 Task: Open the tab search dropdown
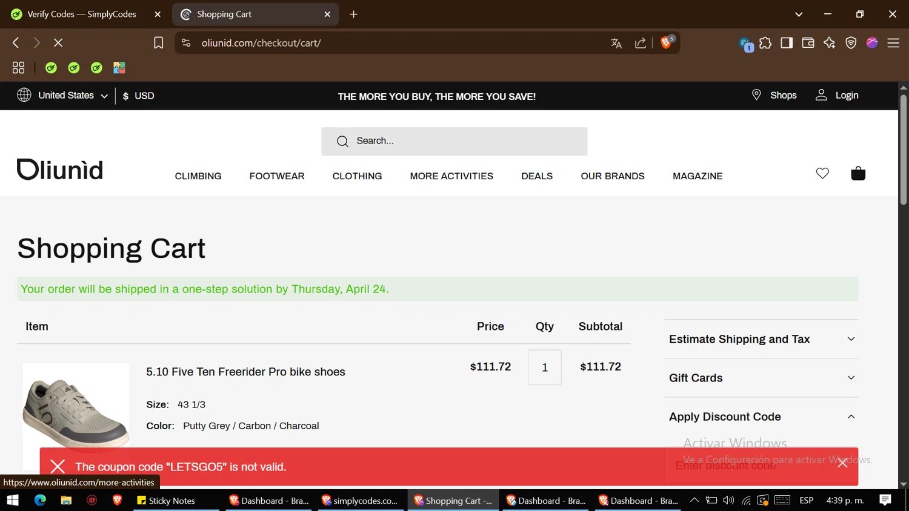[x=799, y=14]
